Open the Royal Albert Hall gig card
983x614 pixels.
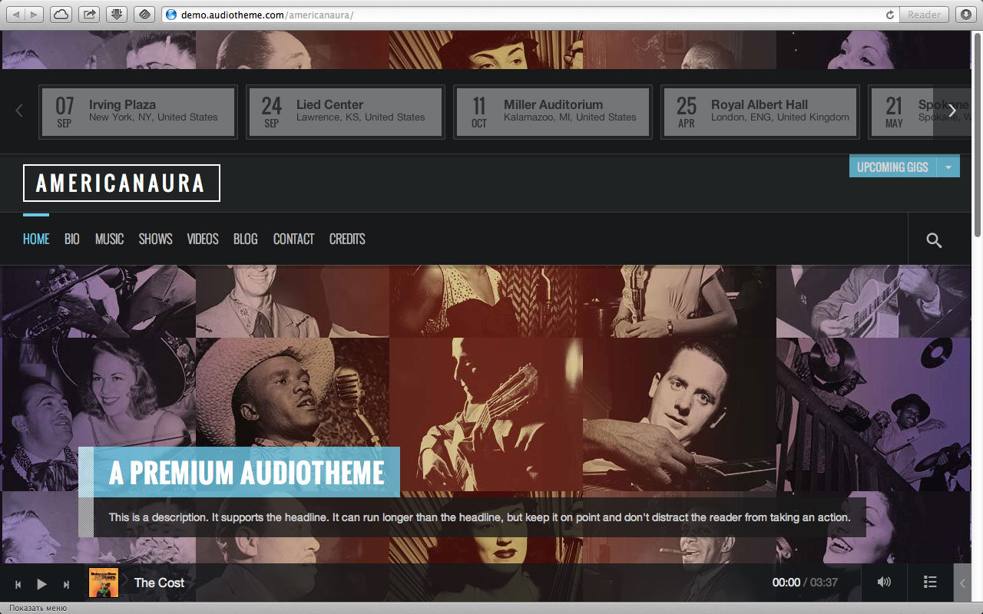[760, 112]
